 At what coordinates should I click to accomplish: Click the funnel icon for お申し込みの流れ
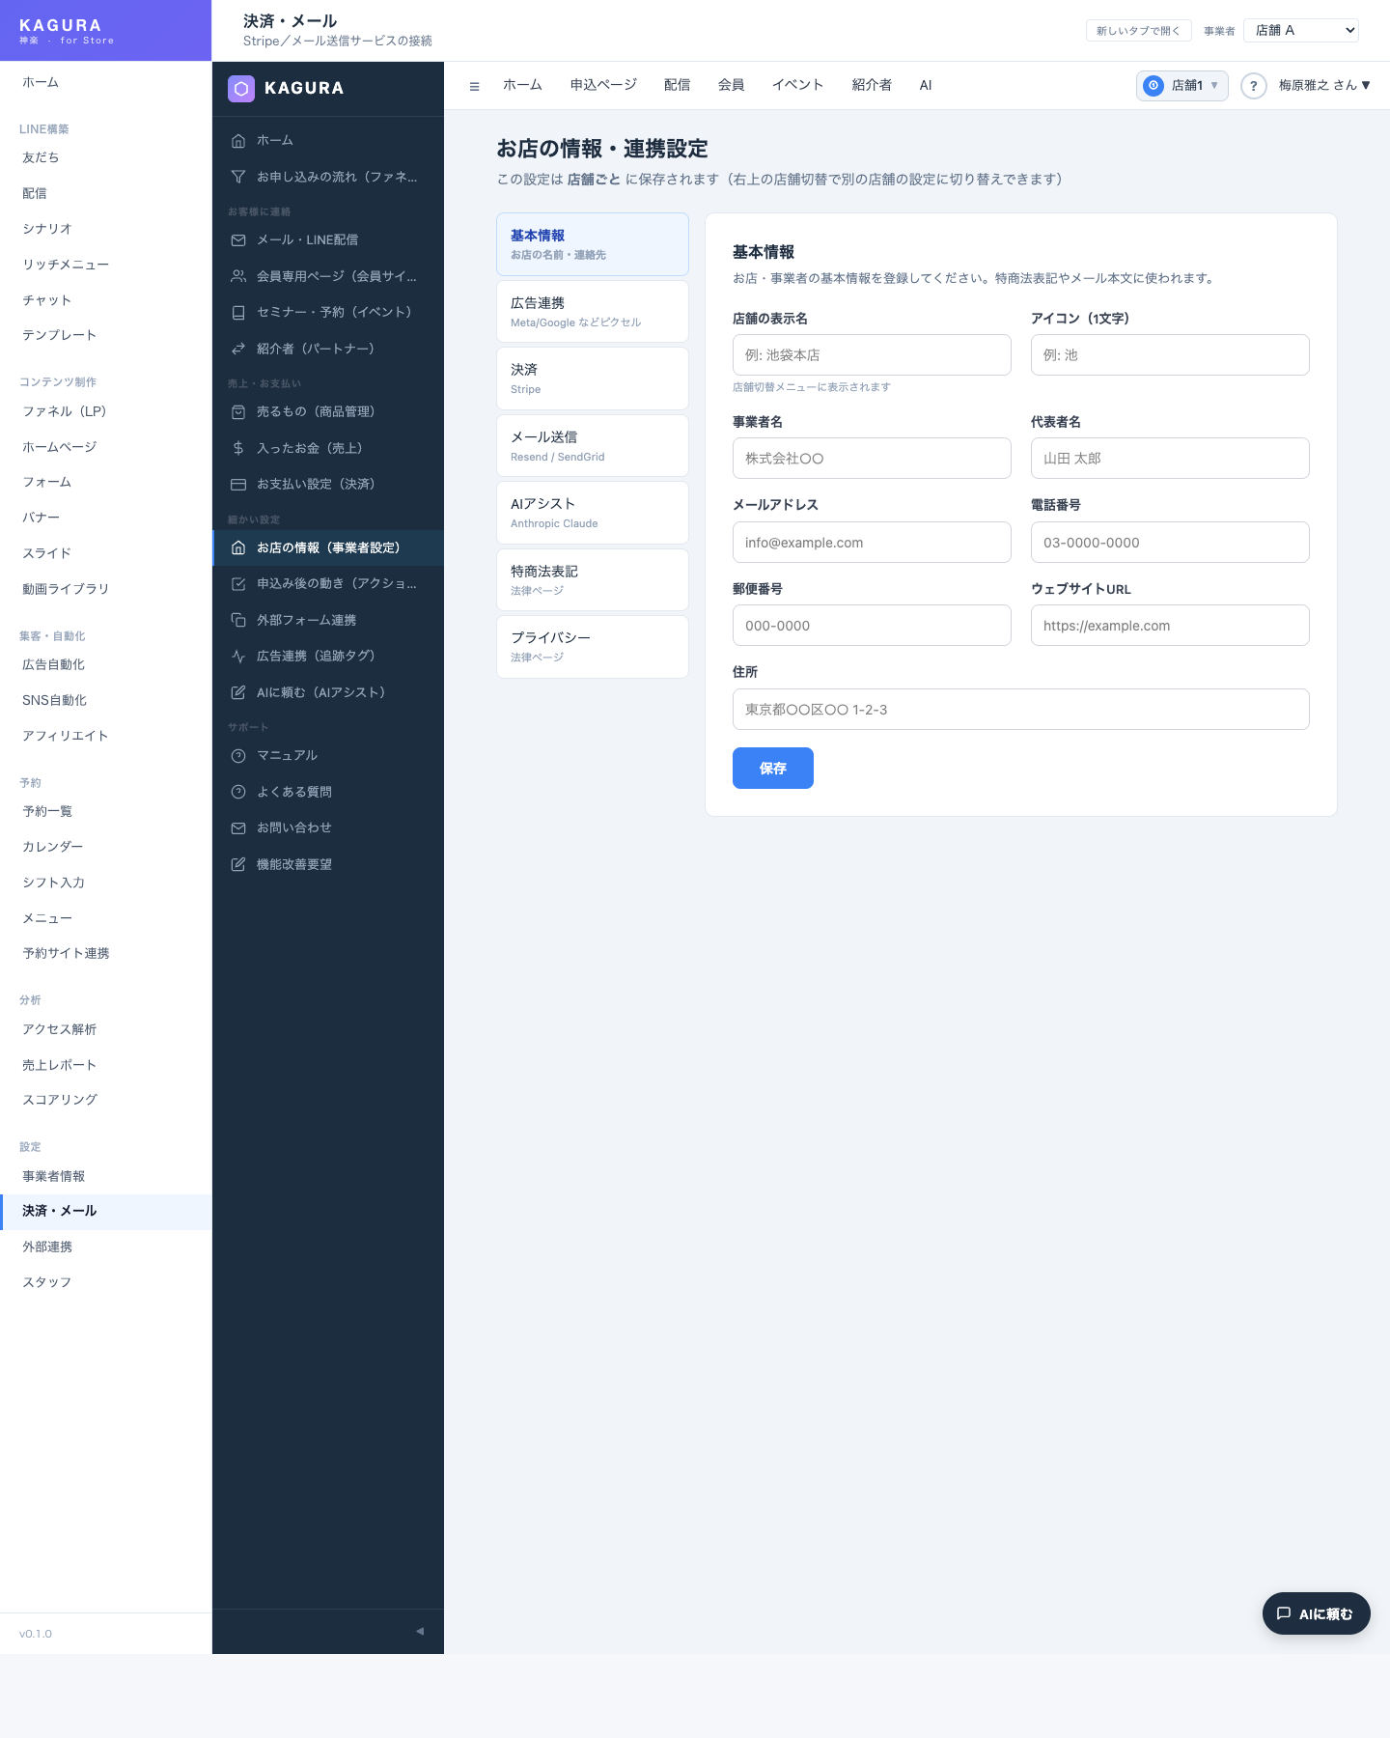coord(238,177)
